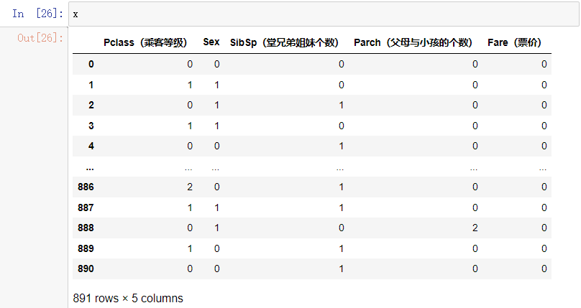This screenshot has height=308, width=581.
Task: Click the Pclass value 2 in row 886
Action: (190, 187)
